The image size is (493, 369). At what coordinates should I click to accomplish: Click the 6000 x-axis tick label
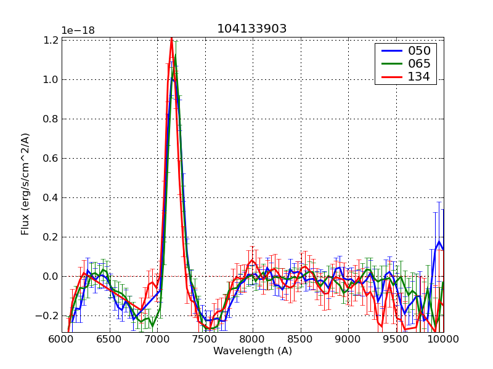coord(62,339)
